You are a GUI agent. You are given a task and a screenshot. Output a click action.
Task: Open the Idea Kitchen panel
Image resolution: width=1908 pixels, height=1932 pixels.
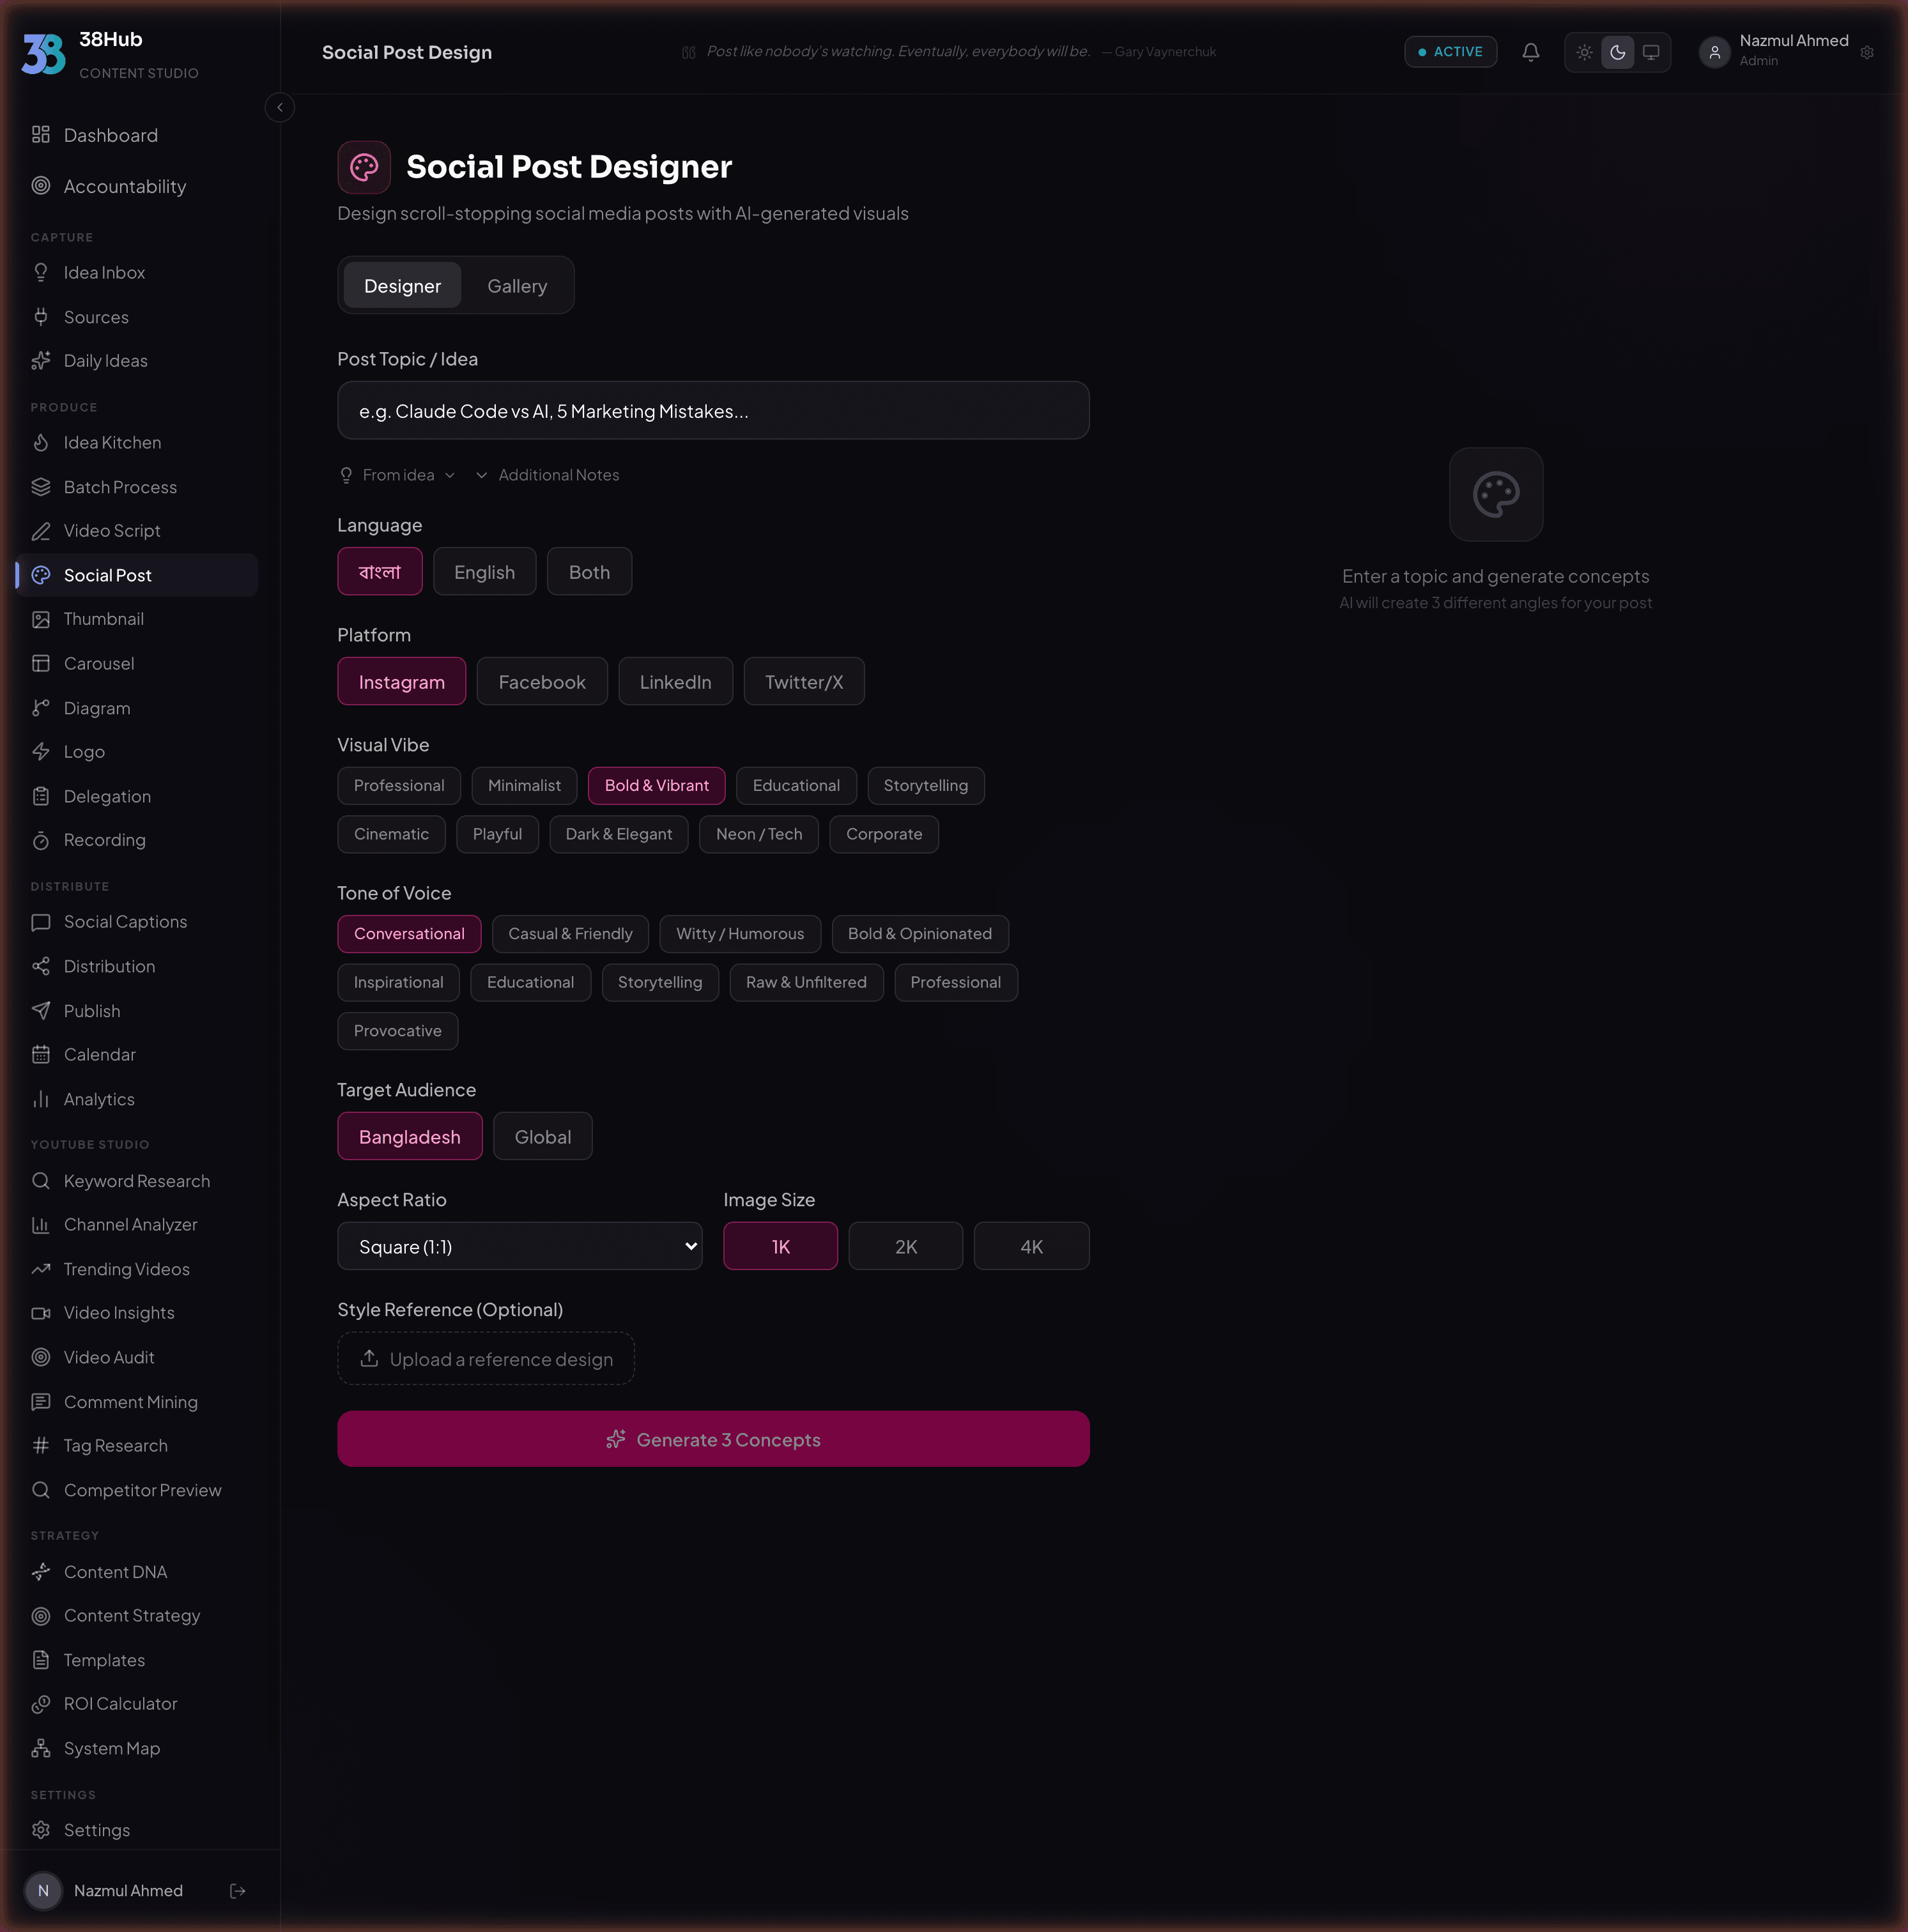tap(112, 442)
